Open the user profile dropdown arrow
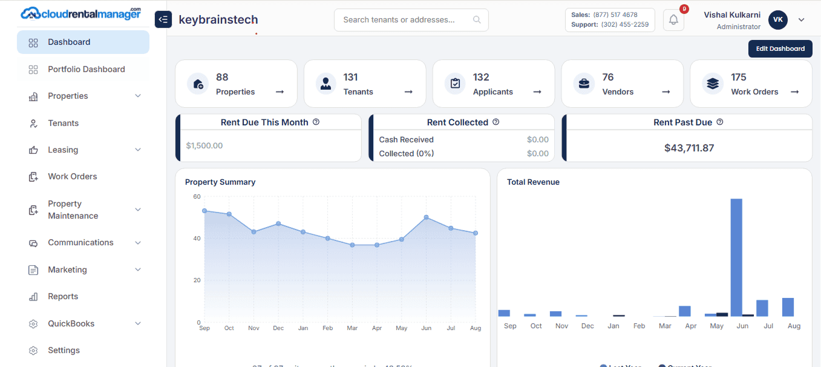Screen dimensions: 821x367 [x=802, y=20]
